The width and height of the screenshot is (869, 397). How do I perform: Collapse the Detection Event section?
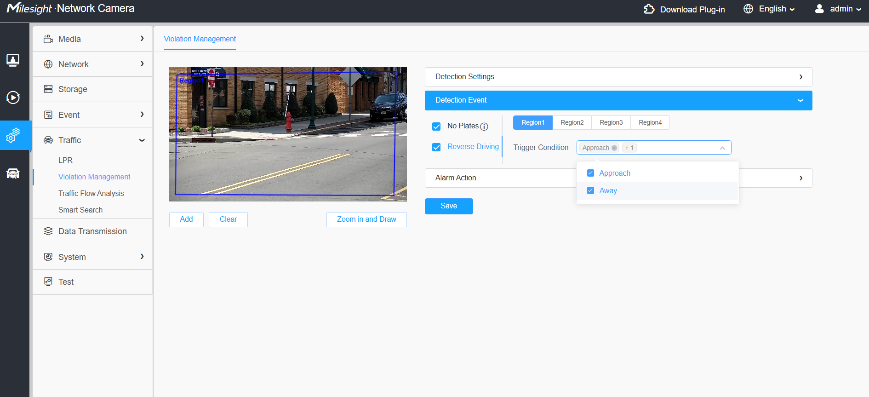[x=618, y=100]
